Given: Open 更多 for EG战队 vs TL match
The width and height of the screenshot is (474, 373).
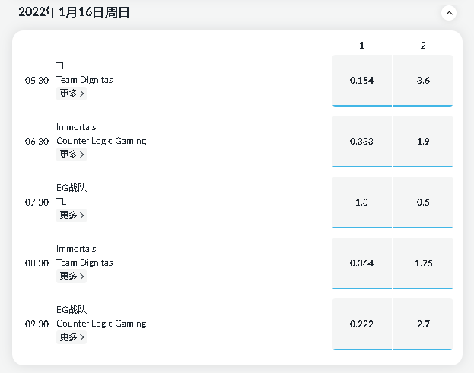Looking at the screenshot, I should point(72,215).
